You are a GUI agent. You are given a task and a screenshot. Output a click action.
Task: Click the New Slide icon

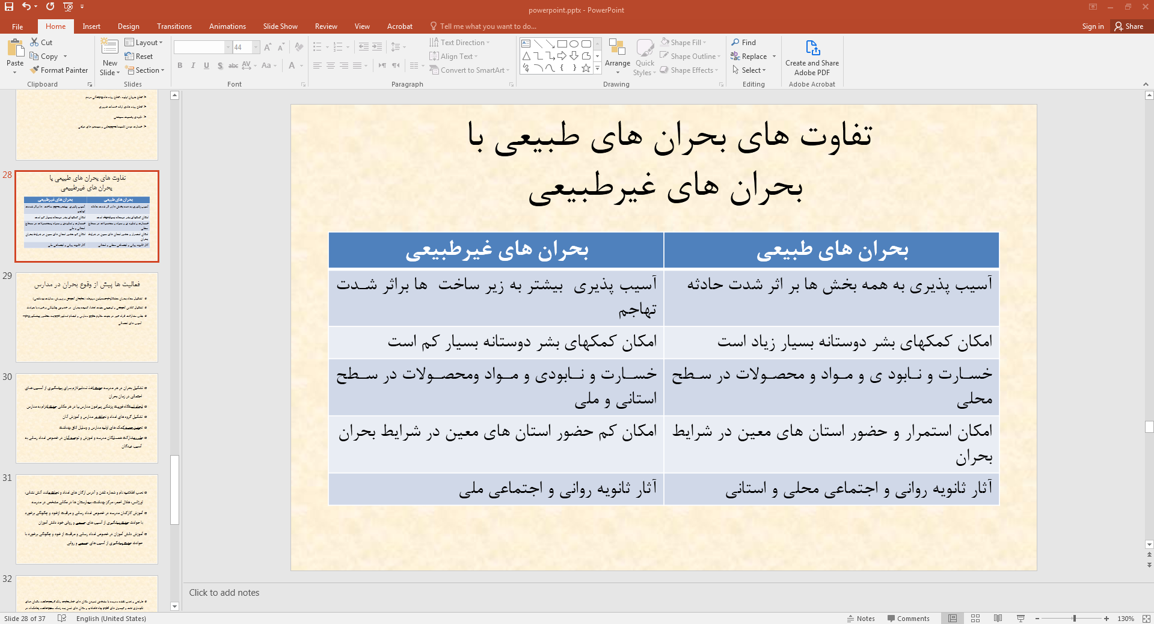pyautogui.click(x=109, y=47)
